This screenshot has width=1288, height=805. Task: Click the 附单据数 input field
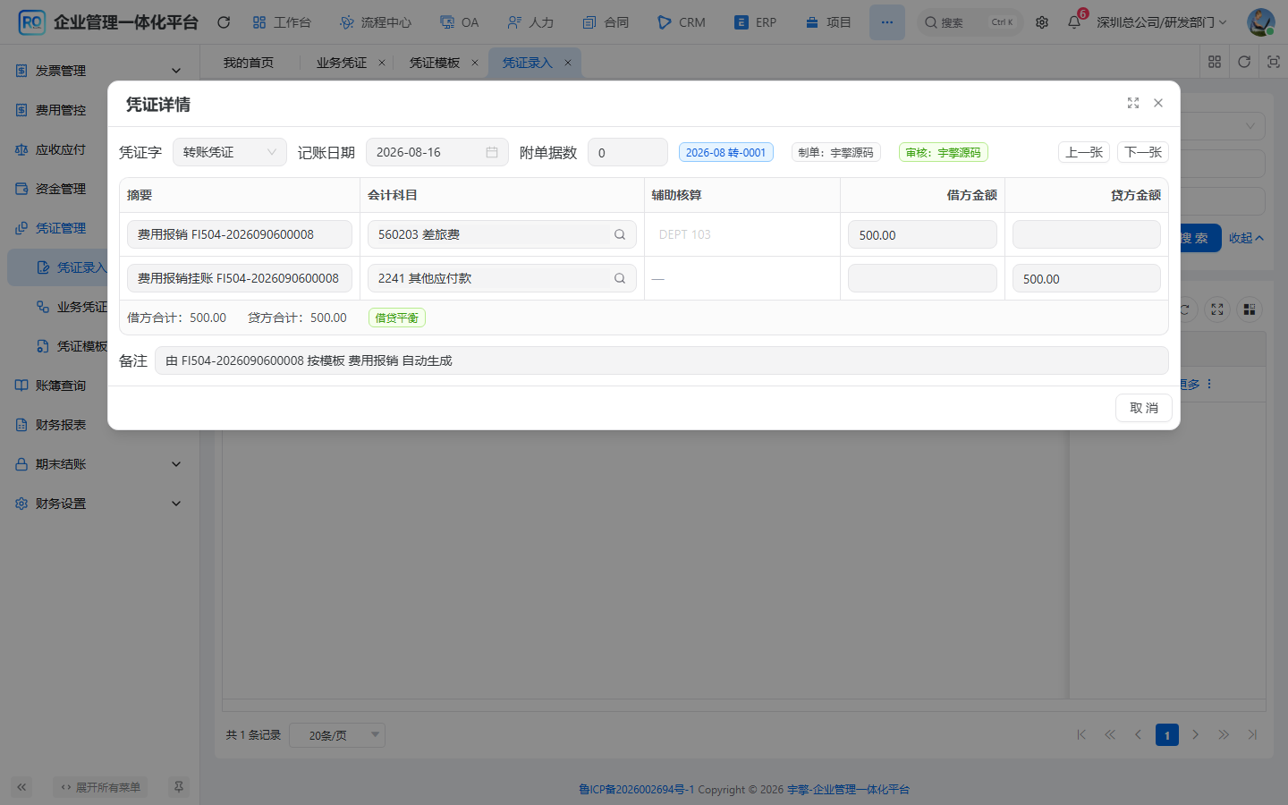tap(628, 152)
